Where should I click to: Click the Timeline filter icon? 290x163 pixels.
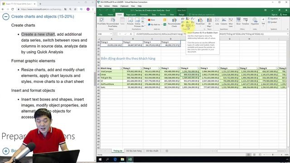click(246, 21)
